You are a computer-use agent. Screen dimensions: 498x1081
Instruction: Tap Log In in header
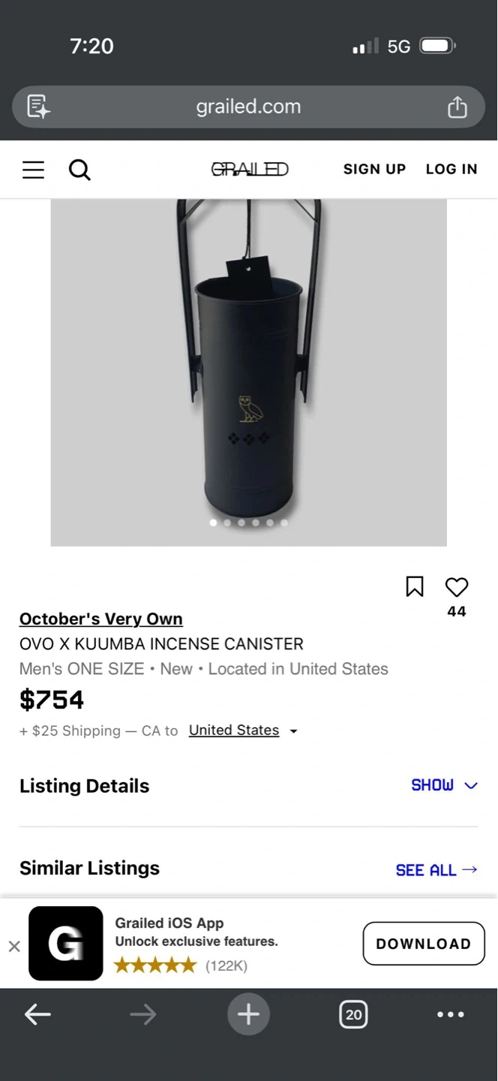451,170
